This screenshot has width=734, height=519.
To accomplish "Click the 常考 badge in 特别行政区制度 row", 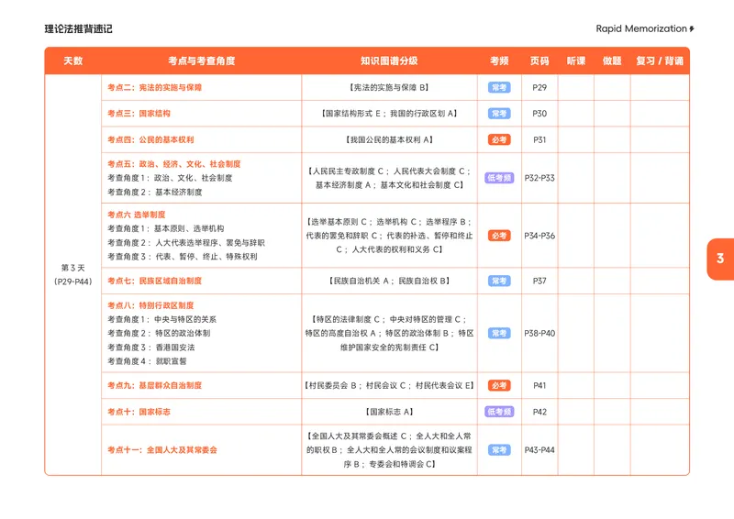I will coord(499,333).
